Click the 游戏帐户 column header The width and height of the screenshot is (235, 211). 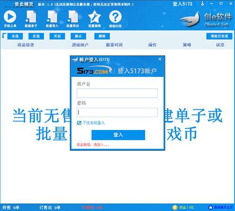80,45
